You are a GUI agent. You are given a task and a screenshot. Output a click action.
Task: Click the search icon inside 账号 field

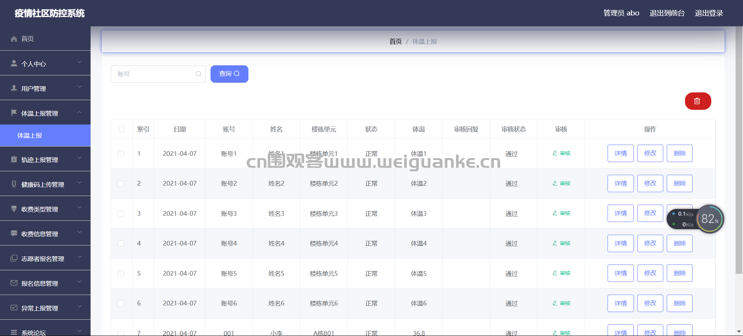click(198, 74)
